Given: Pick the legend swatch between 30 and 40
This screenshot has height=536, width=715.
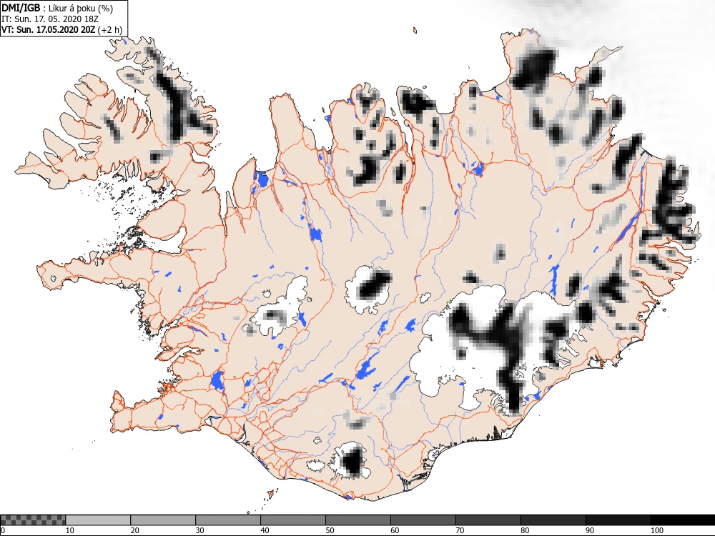Looking at the screenshot, I should click(x=228, y=520).
